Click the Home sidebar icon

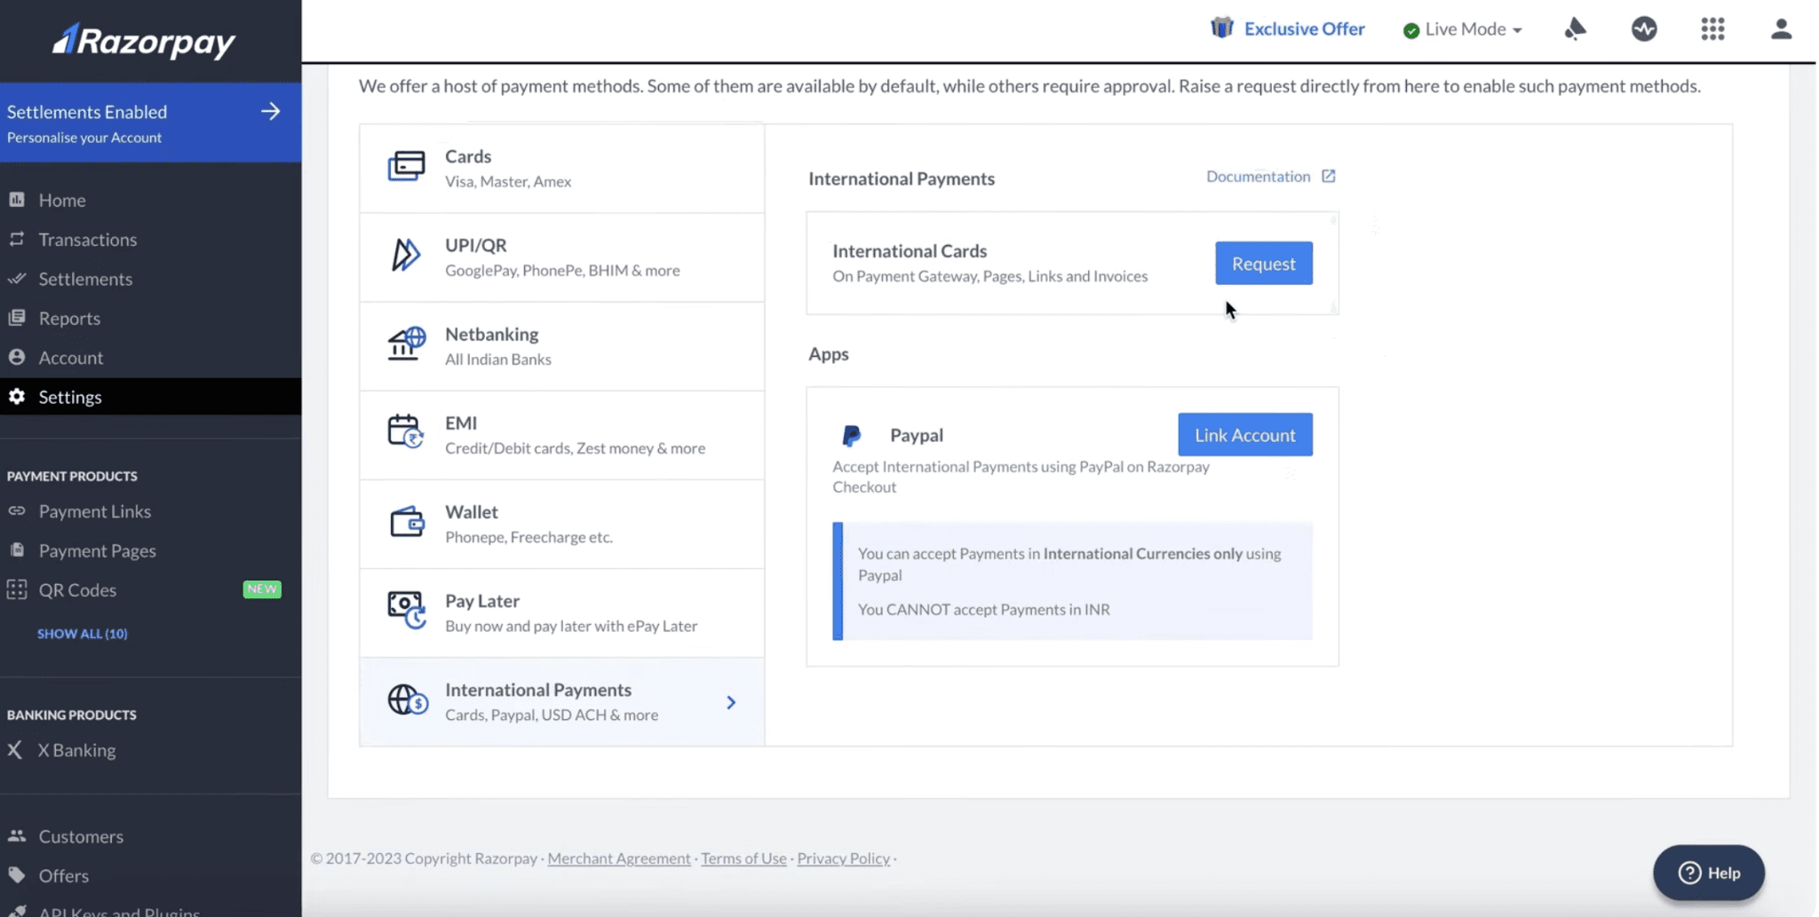(x=17, y=200)
